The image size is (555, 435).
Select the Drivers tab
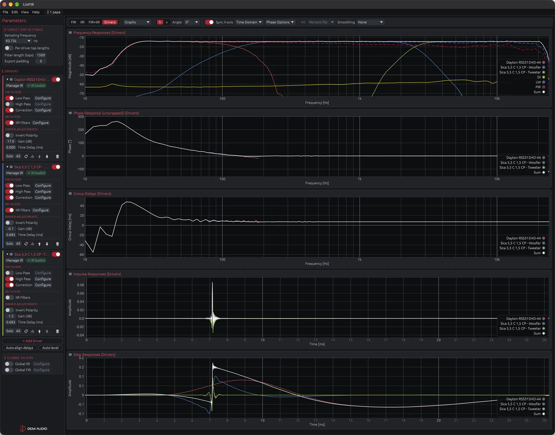[110, 22]
